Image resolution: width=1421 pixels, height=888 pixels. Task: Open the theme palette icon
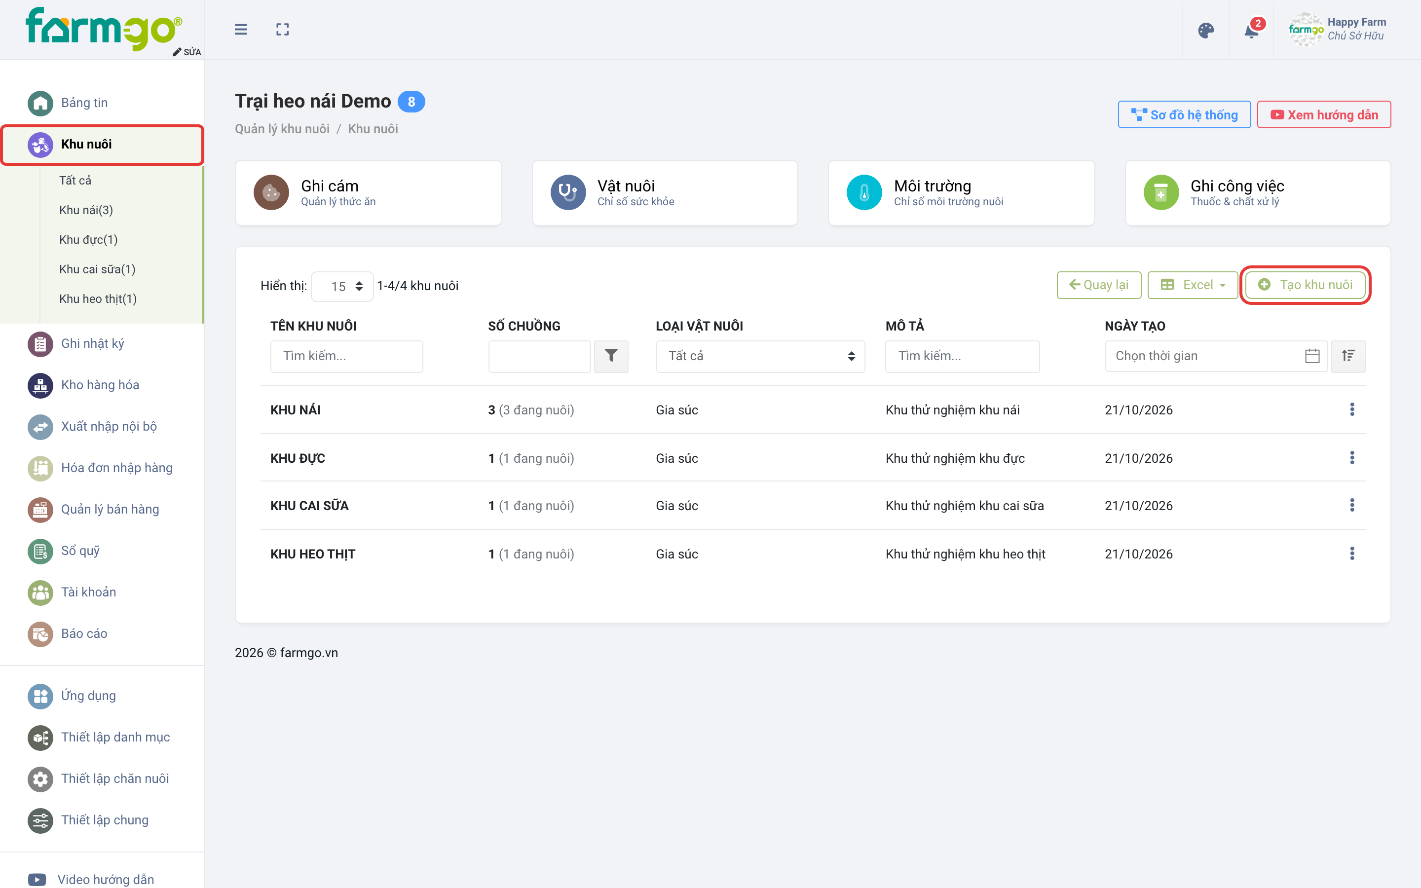(1205, 31)
